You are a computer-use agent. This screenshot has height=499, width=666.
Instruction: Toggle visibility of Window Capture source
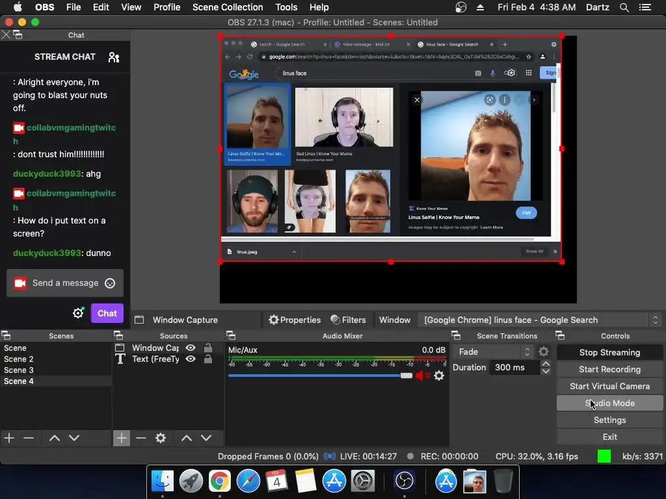(x=191, y=348)
